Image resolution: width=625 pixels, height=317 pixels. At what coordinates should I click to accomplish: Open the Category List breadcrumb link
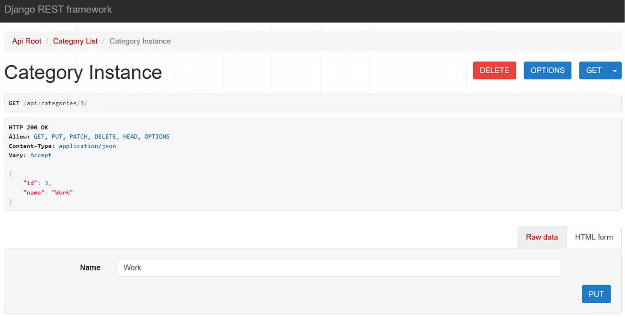click(x=75, y=41)
